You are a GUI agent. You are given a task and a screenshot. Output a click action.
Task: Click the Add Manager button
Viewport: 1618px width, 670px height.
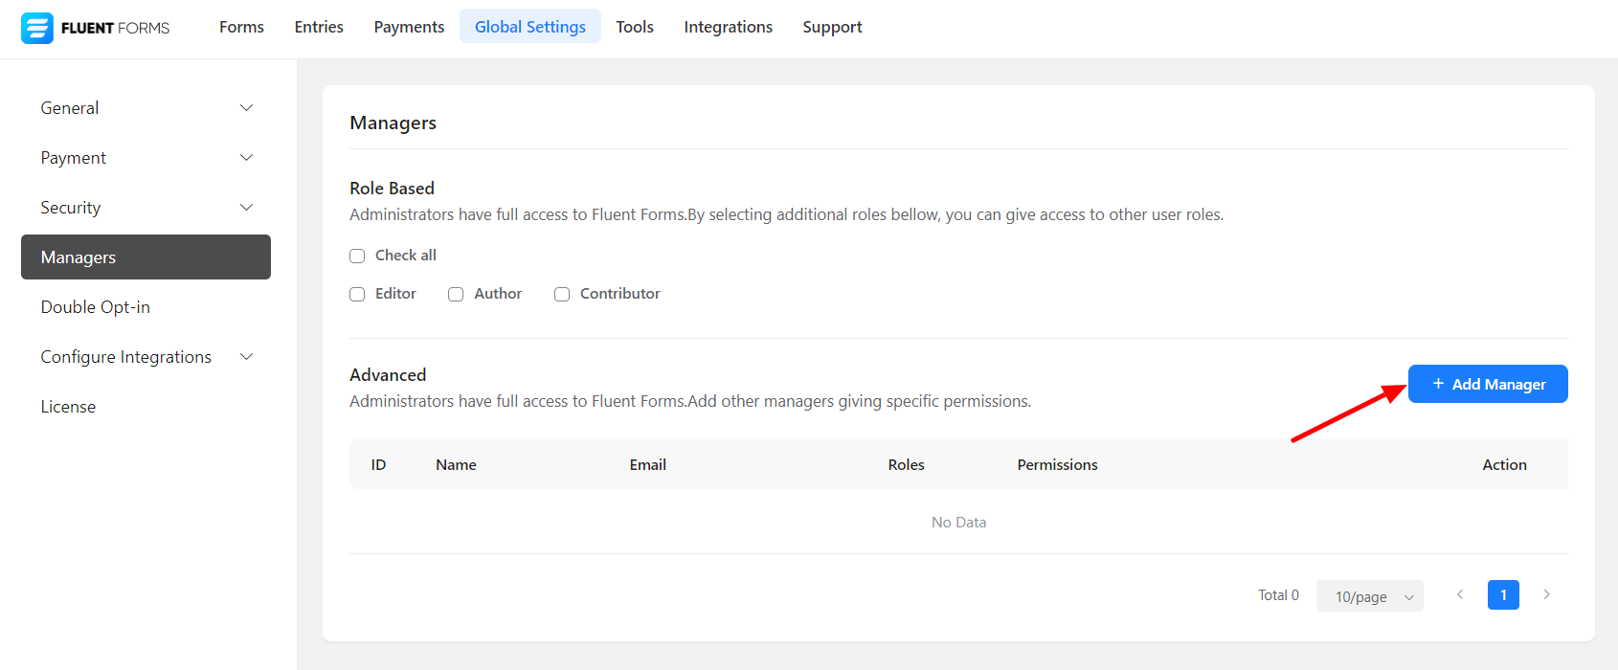[1488, 384]
